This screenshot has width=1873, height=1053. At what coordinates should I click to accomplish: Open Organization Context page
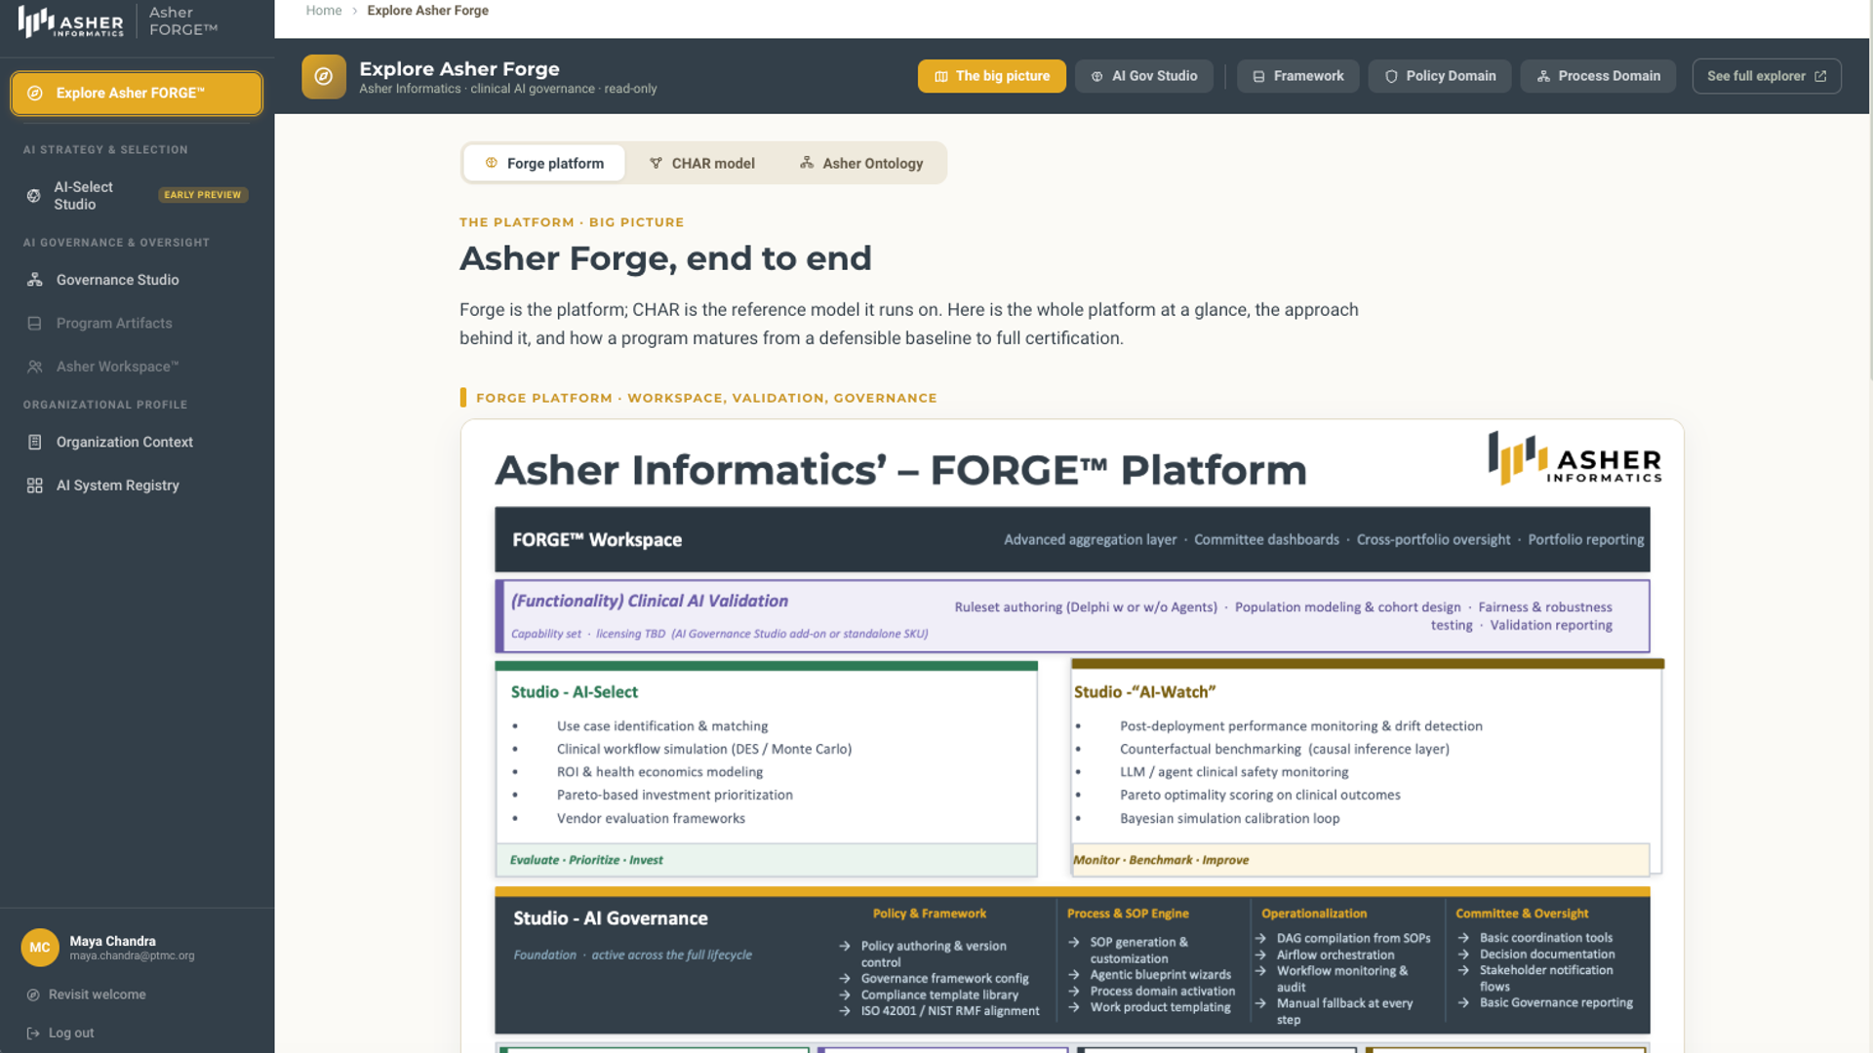(x=137, y=442)
